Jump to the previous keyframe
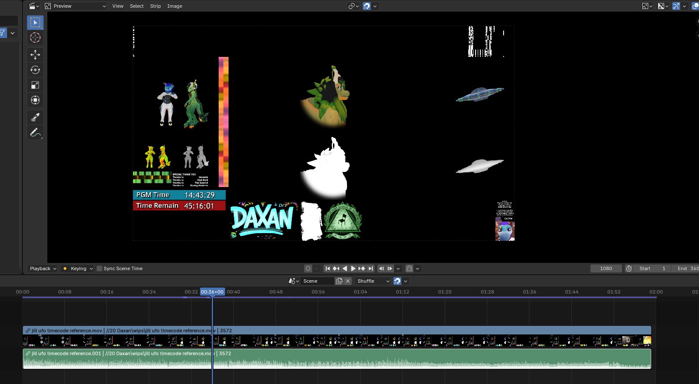699x384 pixels. point(336,268)
